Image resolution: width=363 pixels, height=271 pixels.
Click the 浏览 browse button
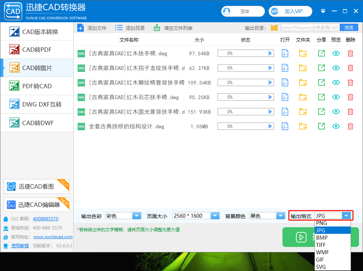coord(349,28)
